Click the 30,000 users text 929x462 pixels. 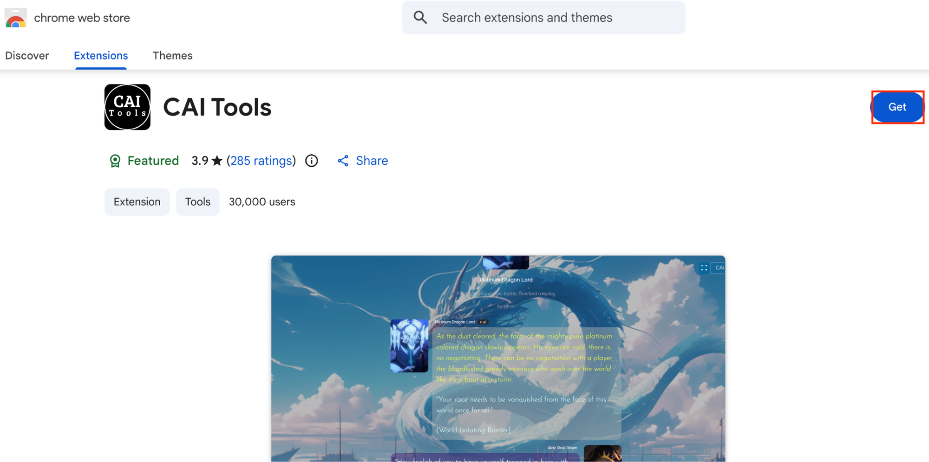click(262, 202)
